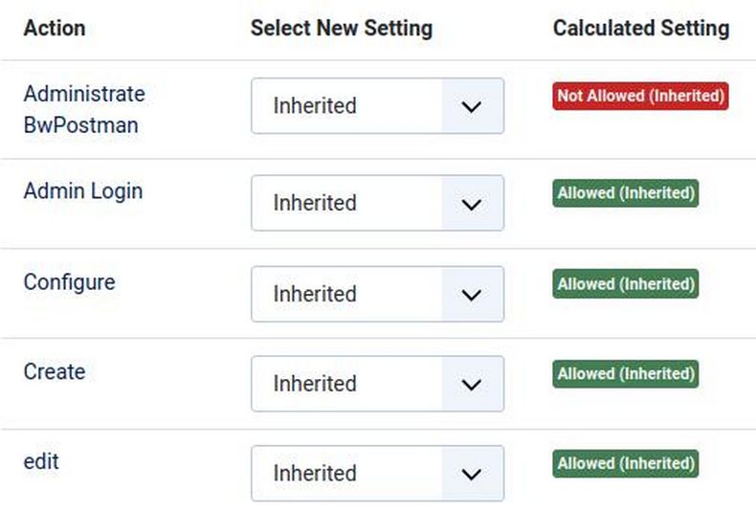
Task: Click chevron arrow in edit row
Action: (x=471, y=473)
